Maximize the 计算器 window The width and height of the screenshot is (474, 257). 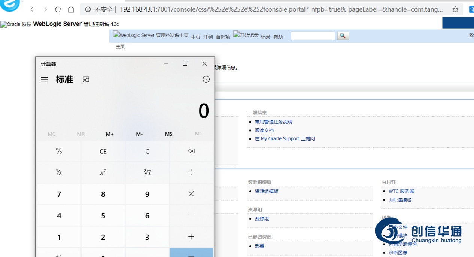(x=185, y=64)
